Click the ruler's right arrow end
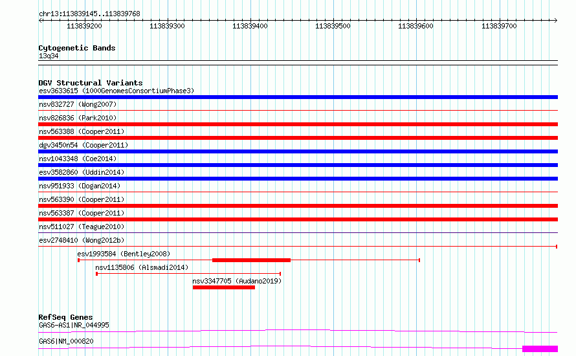Screen dimensions: 576x356 (x=556, y=21)
